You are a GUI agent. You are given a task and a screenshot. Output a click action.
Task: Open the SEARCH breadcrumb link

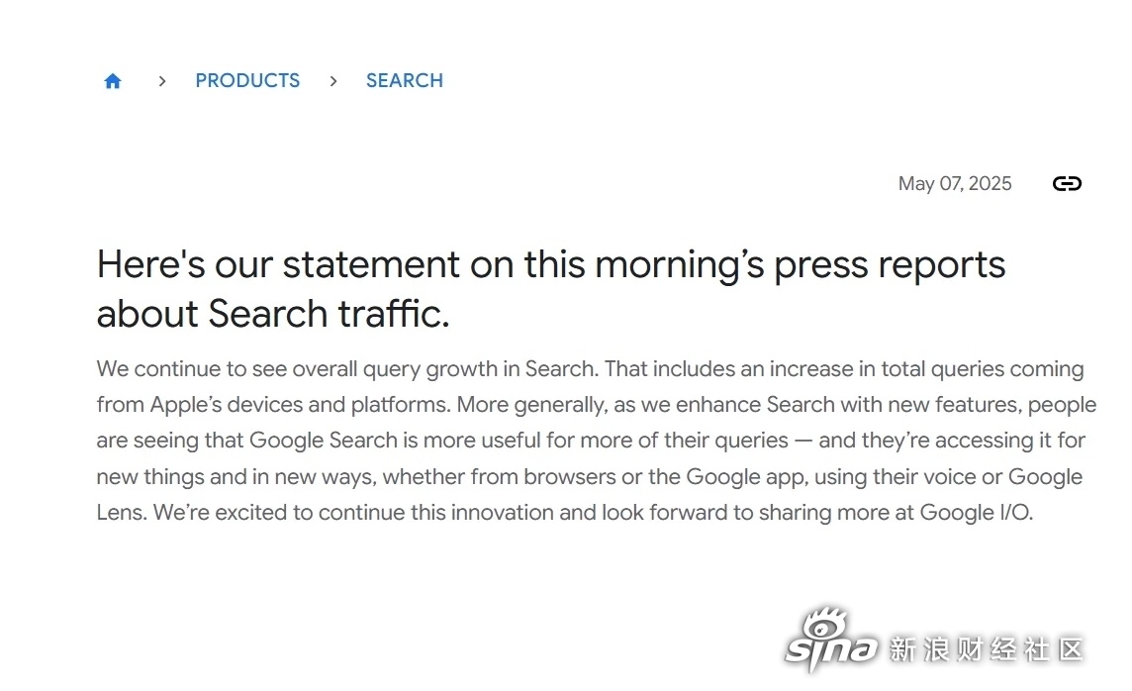(405, 81)
